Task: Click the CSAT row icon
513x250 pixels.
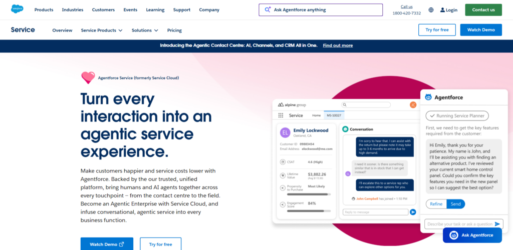Action: pyautogui.click(x=283, y=162)
